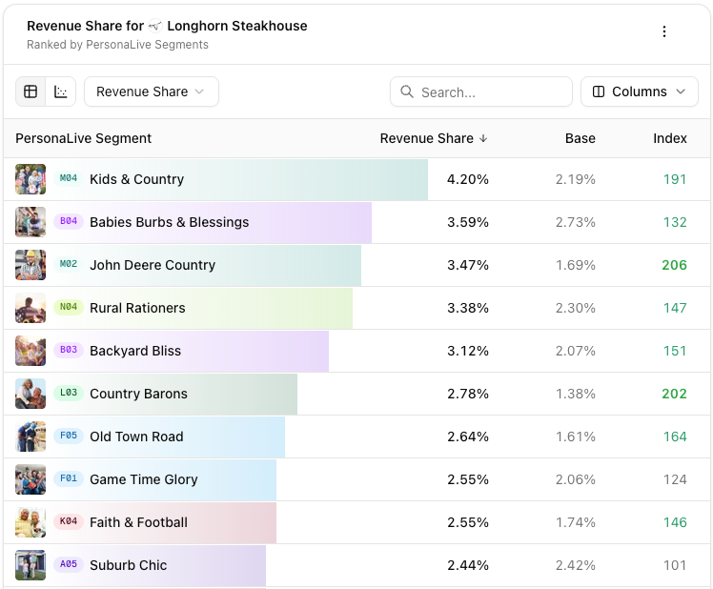Sort by Index column header
Screen dimensions: 713x589
[670, 138]
